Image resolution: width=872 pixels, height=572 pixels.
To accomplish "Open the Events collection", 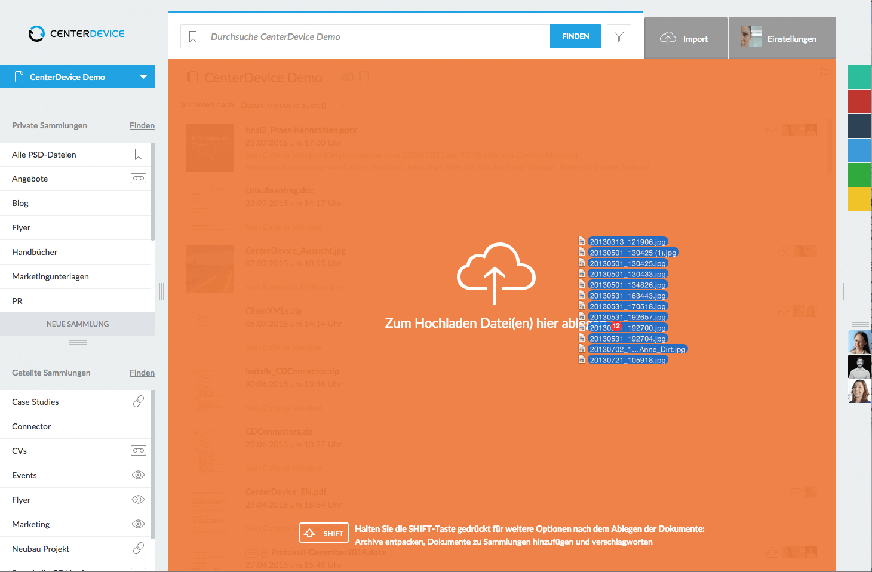I will [x=75, y=475].
